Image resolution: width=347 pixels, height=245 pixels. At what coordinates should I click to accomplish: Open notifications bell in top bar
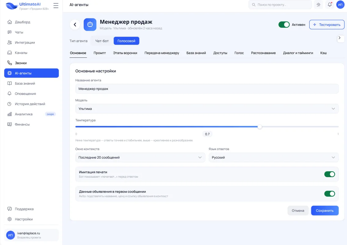[330, 5]
